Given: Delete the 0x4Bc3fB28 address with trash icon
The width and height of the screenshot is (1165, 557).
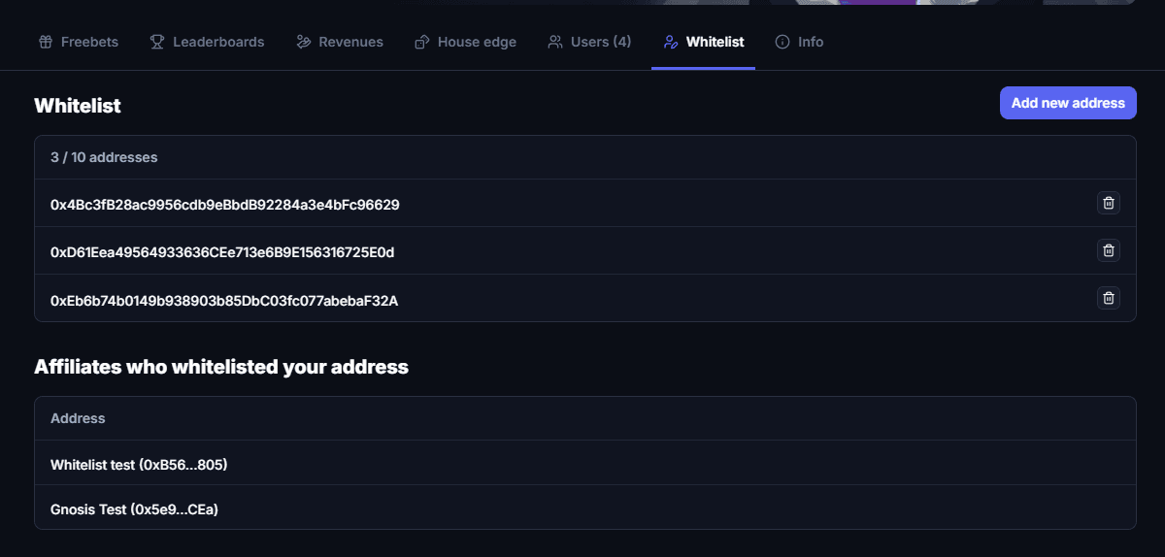Looking at the screenshot, I should [x=1108, y=203].
